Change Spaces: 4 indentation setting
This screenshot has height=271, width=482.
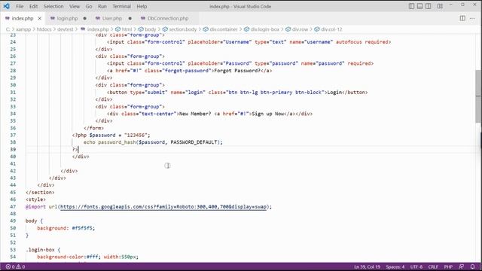click(395, 266)
